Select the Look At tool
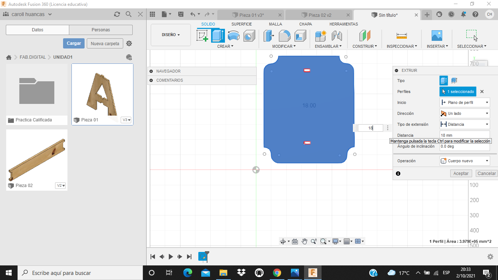498x280 pixels. pos(295,241)
